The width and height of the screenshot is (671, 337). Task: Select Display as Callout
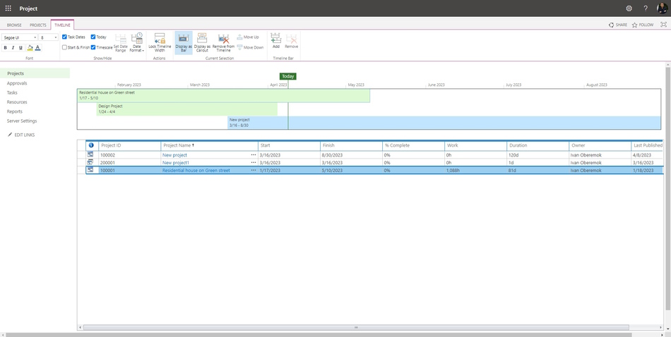(x=202, y=43)
